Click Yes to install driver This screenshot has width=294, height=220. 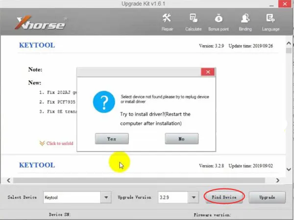point(112,139)
